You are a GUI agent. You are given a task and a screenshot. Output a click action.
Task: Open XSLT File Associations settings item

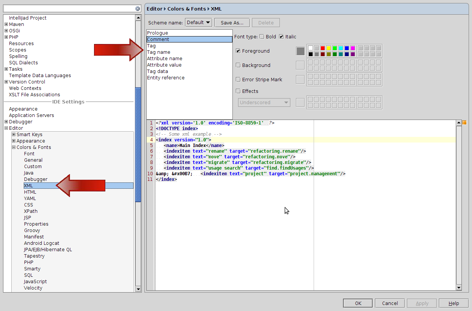coord(35,95)
